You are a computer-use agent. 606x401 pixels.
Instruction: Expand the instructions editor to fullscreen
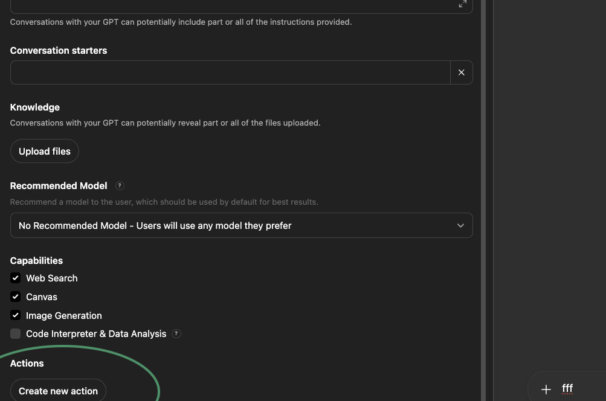coord(462,4)
